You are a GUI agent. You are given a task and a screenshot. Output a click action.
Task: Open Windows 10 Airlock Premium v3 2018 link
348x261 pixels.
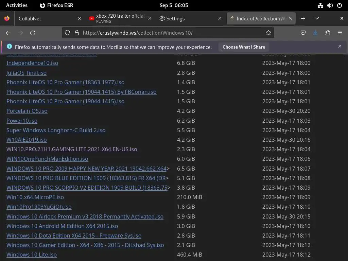(x=85, y=216)
